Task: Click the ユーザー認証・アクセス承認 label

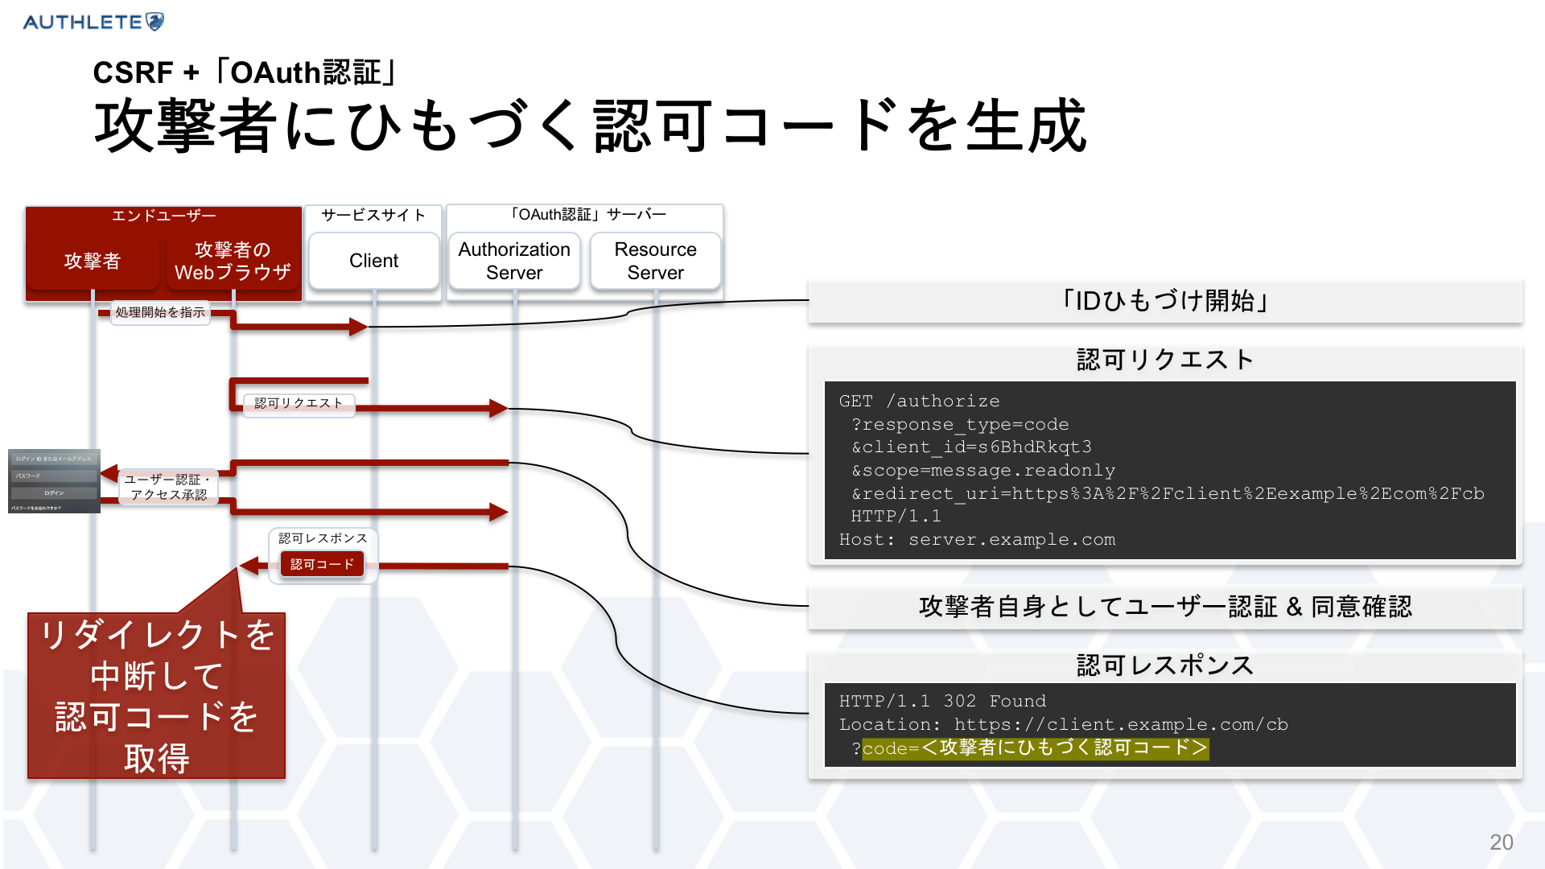Action: click(168, 487)
